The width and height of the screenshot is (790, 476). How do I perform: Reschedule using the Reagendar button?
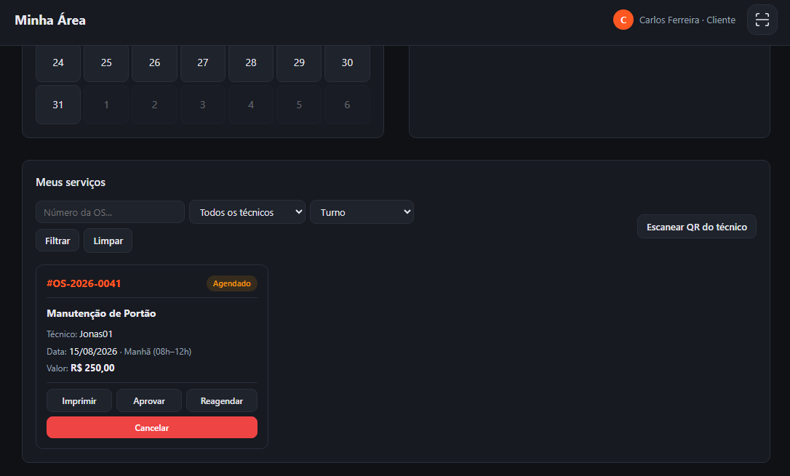[x=222, y=400]
